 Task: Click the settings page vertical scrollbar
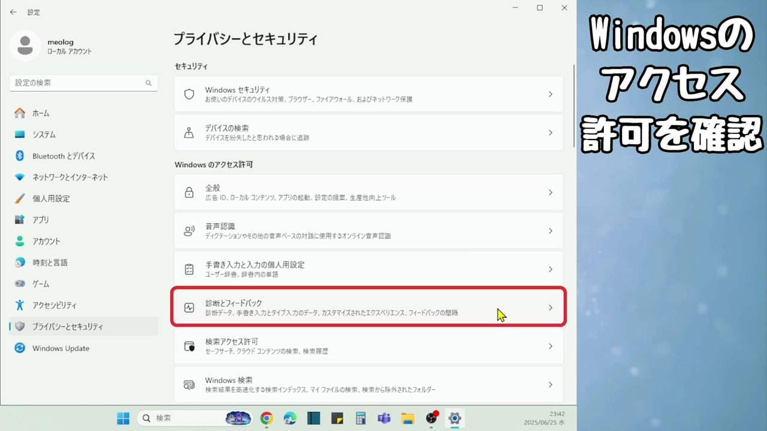(x=574, y=107)
